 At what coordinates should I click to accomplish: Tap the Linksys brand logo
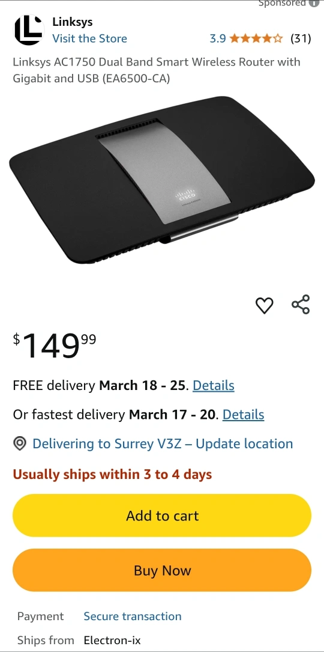click(x=29, y=30)
